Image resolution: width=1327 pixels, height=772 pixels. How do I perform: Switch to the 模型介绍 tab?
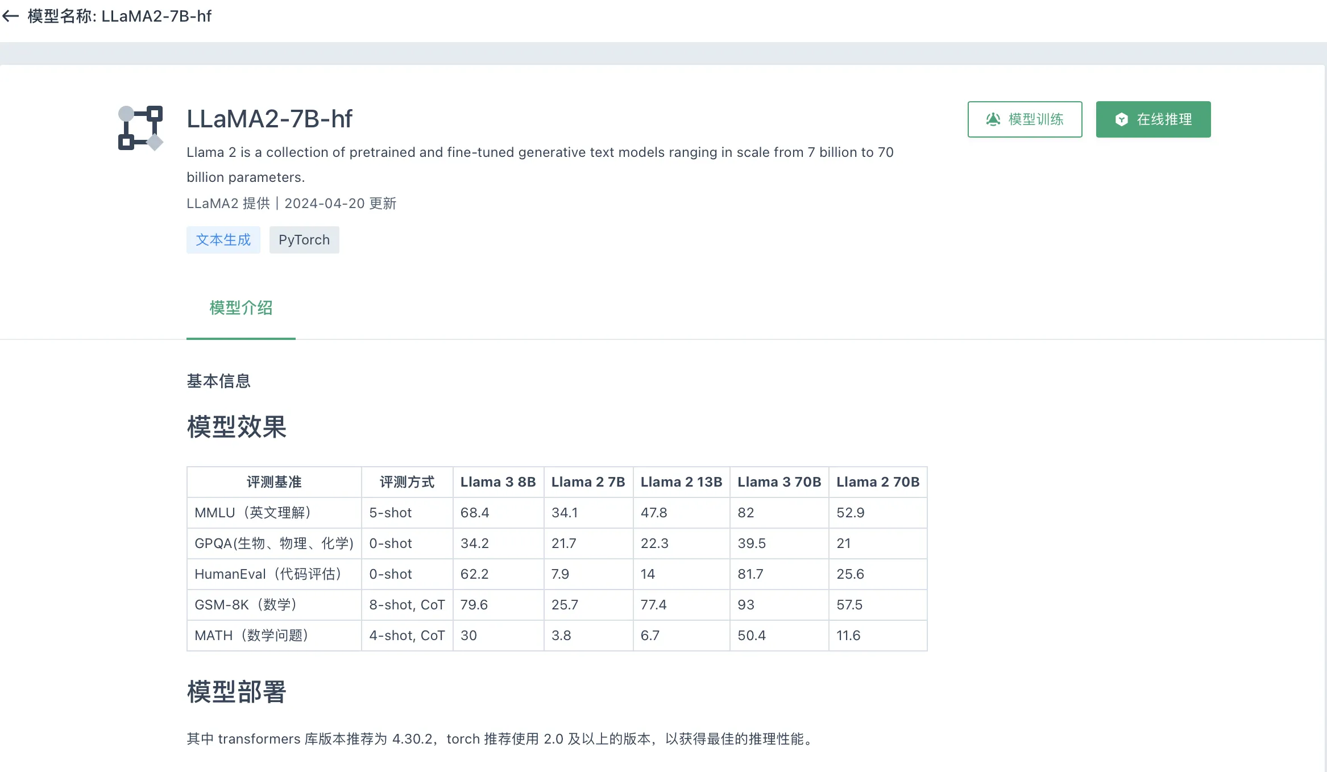click(241, 308)
